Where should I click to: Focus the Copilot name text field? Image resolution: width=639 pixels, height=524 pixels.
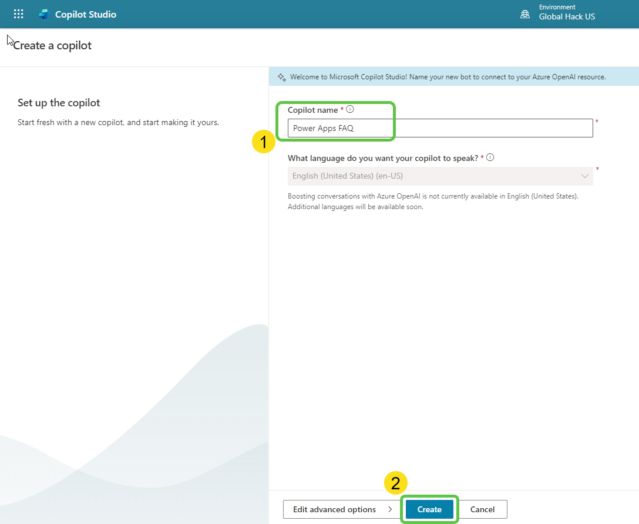440,128
